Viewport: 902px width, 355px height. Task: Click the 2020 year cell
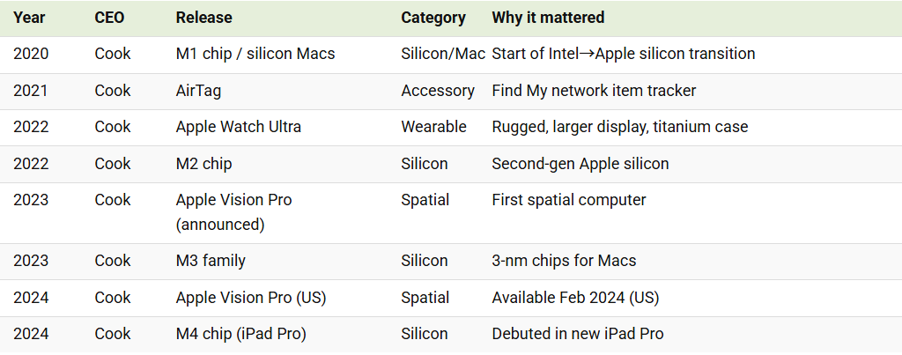click(x=31, y=54)
